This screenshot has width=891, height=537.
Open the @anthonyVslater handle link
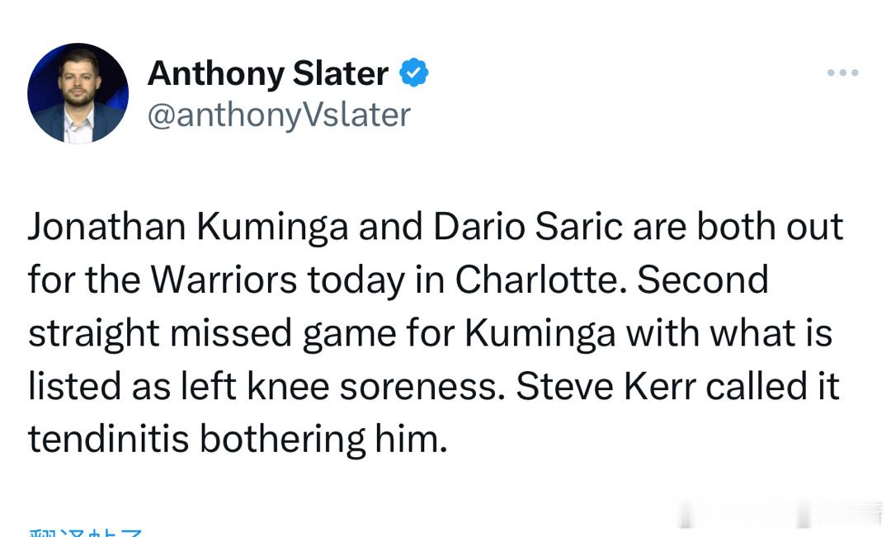pyautogui.click(x=278, y=115)
